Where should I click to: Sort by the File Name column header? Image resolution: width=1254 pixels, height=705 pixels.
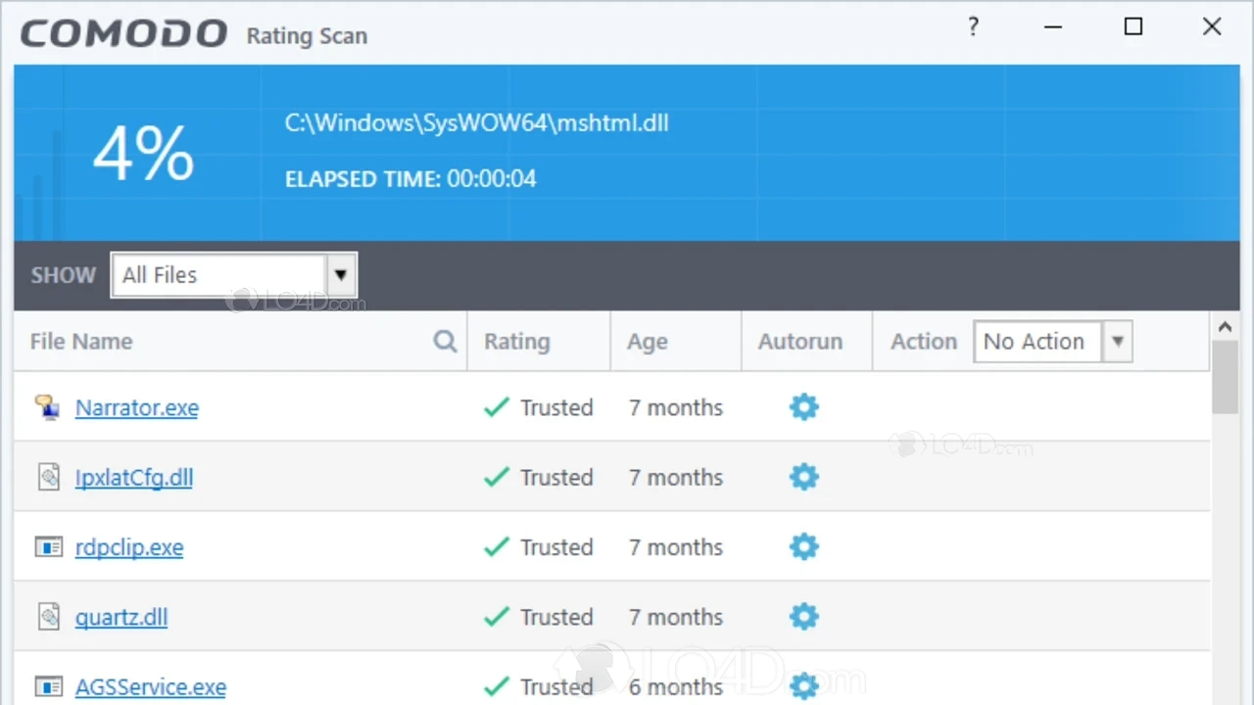pos(81,342)
